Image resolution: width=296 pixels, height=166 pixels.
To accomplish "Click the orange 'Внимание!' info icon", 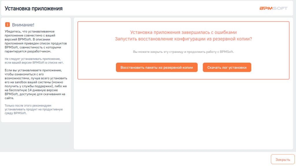I will tap(7, 25).
